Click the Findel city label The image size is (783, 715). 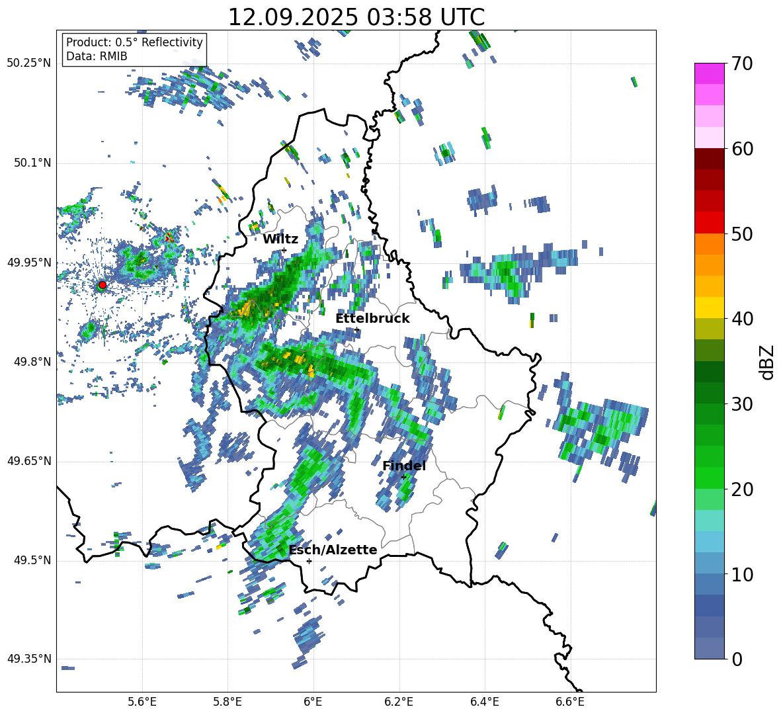coord(404,466)
